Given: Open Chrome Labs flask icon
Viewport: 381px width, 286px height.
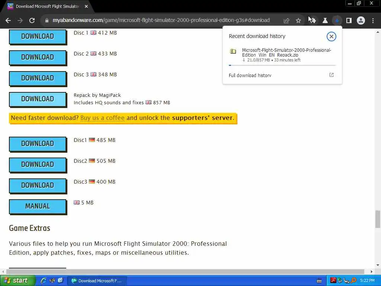Looking at the screenshot, I should coord(325,21).
